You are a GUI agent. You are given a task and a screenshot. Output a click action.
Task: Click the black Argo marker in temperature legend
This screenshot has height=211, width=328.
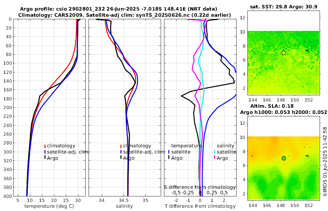[x=45, y=158]
